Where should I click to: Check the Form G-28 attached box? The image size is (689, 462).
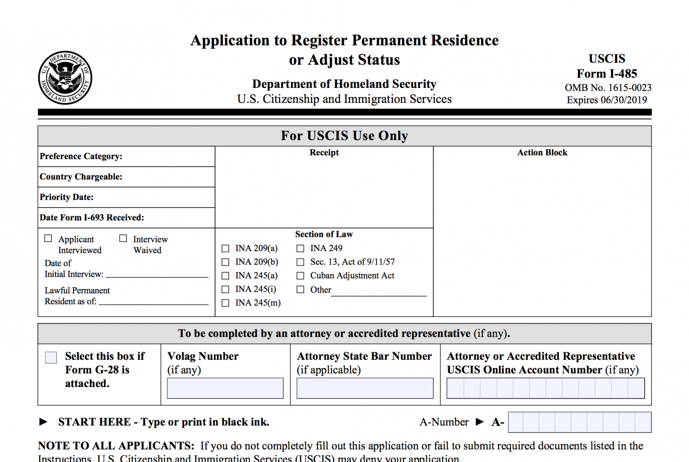(x=50, y=357)
